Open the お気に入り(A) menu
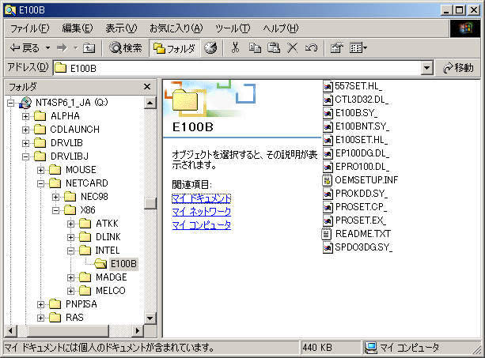This screenshot has width=485, height=358. pos(176,28)
